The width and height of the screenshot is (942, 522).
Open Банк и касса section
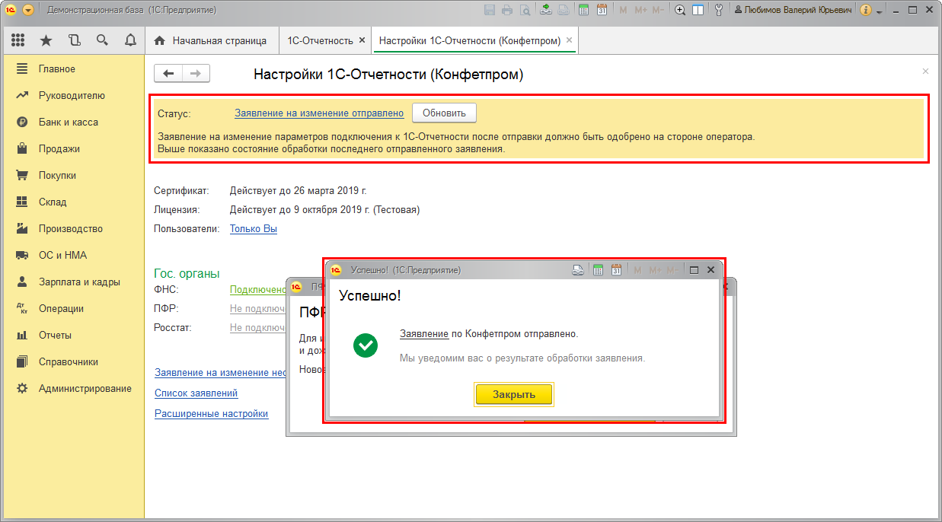72,122
